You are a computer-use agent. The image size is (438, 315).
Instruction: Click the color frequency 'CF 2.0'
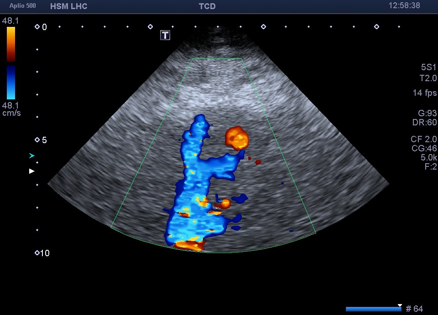pyautogui.click(x=423, y=139)
